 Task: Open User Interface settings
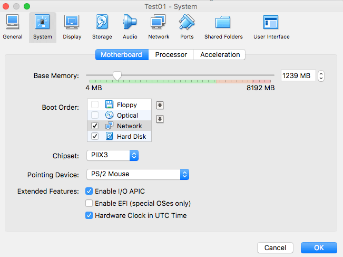click(x=271, y=27)
